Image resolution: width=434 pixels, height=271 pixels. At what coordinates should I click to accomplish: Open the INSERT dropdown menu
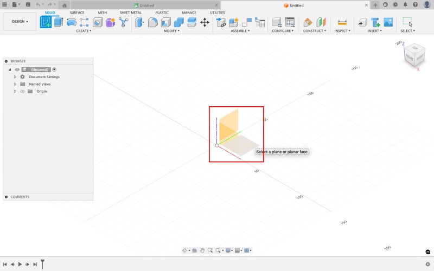pos(375,31)
